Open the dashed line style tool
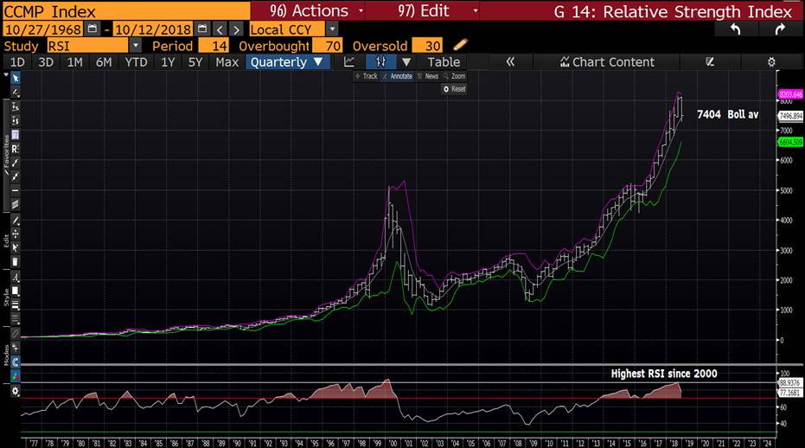Image resolution: width=805 pixels, height=448 pixels. [x=16, y=319]
